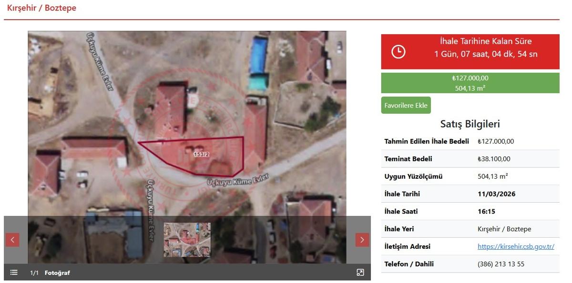Select the aerial photo thumbnail

tap(187, 240)
